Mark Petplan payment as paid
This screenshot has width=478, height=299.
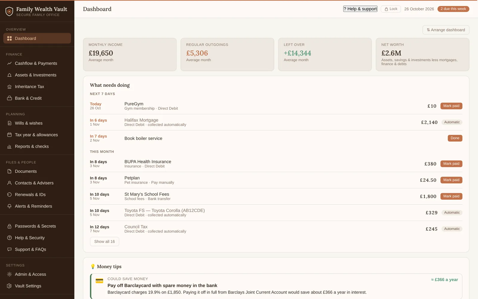(x=451, y=180)
